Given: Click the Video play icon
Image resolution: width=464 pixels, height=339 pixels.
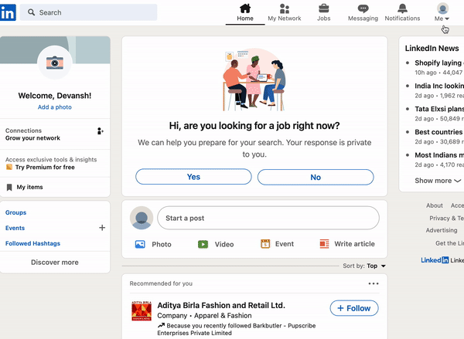Looking at the screenshot, I should pos(203,244).
